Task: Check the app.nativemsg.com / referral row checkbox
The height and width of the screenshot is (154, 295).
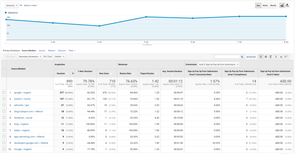Action: (4, 136)
